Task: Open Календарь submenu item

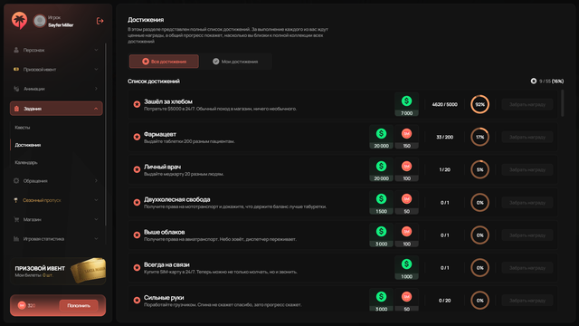Action: coord(26,162)
